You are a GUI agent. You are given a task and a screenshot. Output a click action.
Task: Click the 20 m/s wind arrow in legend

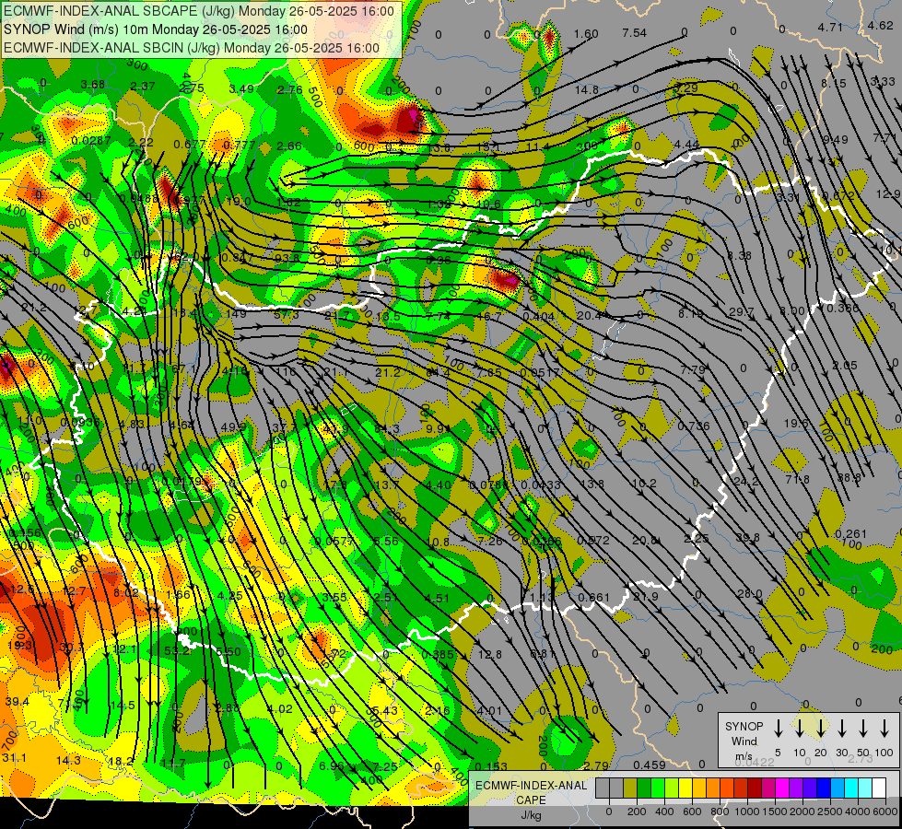pos(820,729)
